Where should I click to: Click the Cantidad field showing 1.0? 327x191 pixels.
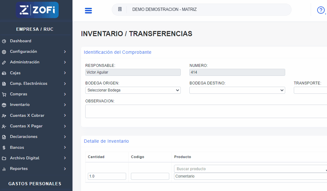point(107,176)
